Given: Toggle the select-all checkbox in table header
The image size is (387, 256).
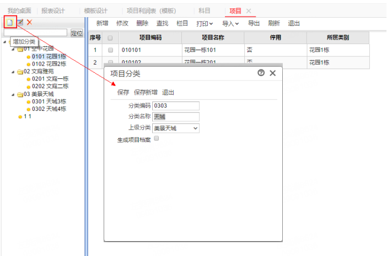Looking at the screenshot, I should [x=110, y=38].
